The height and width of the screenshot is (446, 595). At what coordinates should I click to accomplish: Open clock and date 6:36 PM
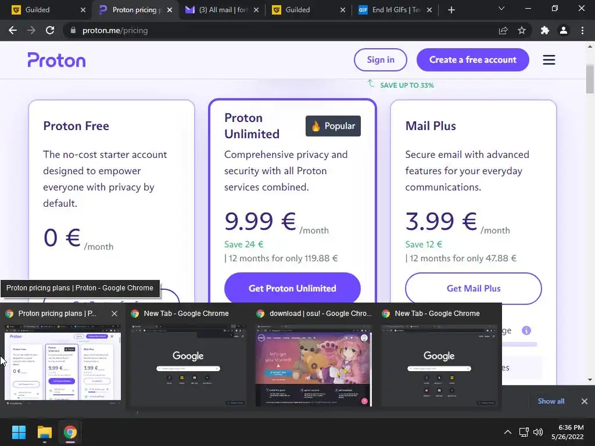pyautogui.click(x=568, y=432)
